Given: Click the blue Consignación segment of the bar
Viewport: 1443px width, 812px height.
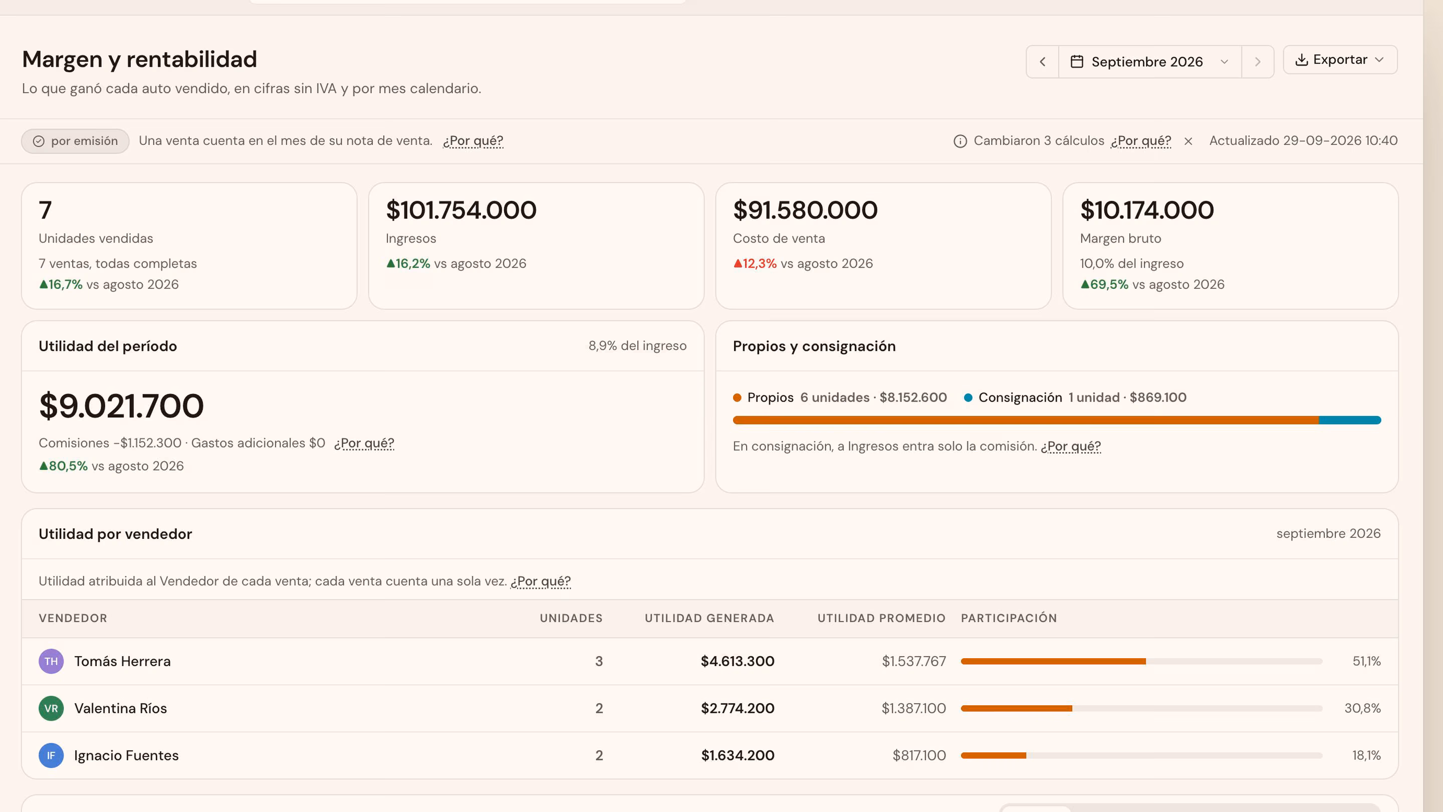Looking at the screenshot, I should 1349,421.
